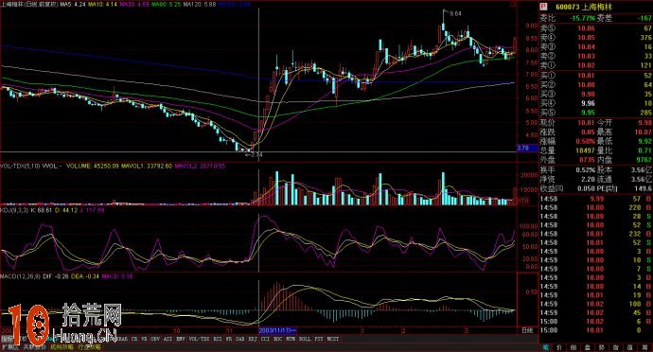Screen dimensions: 653x352
Task: Select the 笔 tab in the quote panel
Action: tap(546, 347)
